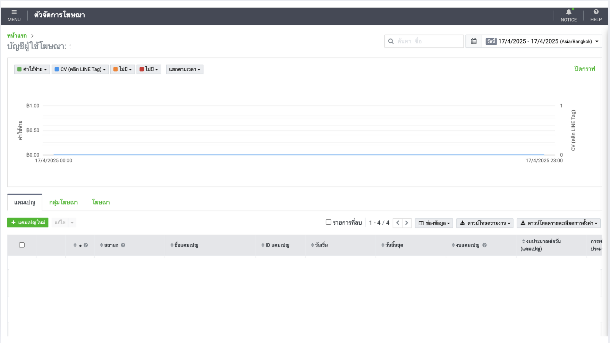The image size is (610, 343).
Task: Open the CV (คลิก LINE Tag) dropdown
Action: 80,69
